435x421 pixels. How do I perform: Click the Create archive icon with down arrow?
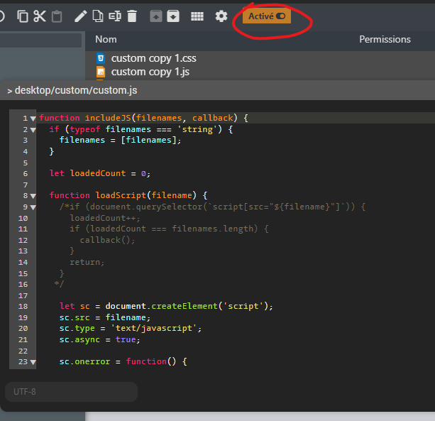pyautogui.click(x=173, y=16)
